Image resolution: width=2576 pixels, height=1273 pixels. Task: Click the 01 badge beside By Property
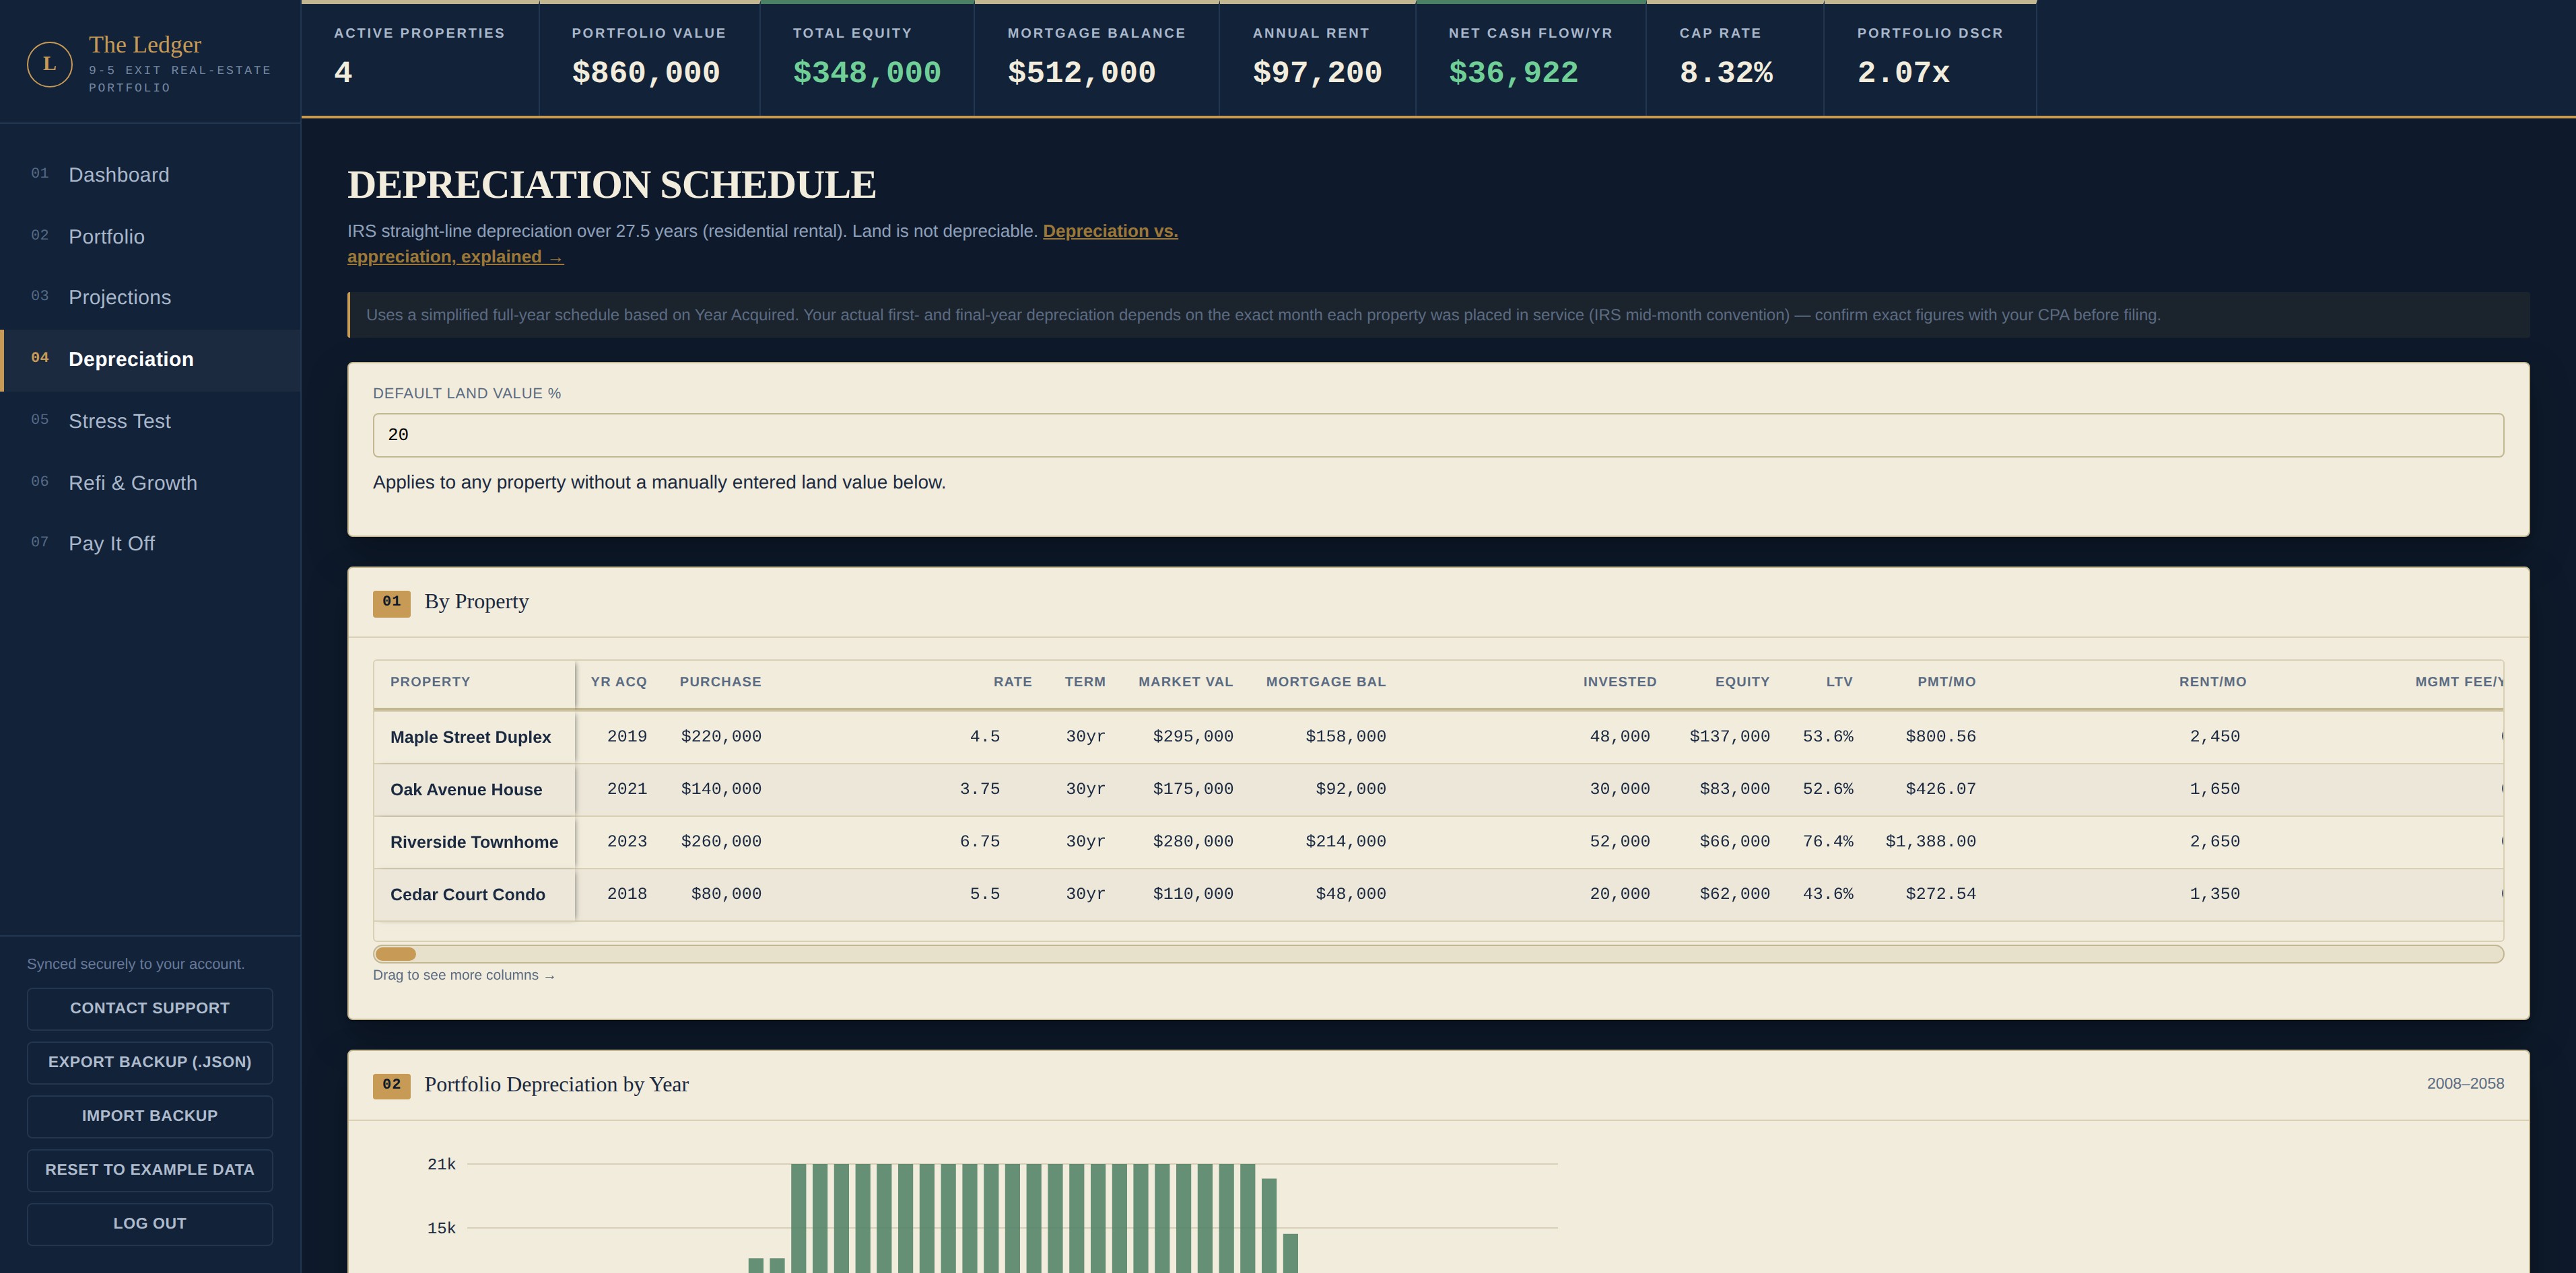[x=391, y=604]
